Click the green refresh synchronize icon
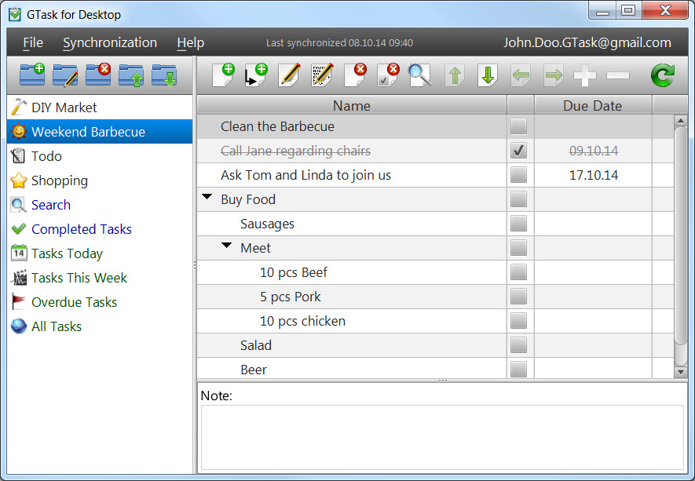Screen dimensions: 695x481 (663, 75)
